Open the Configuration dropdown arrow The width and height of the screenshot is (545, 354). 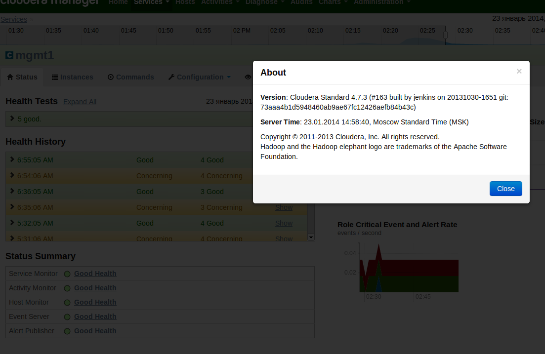pos(229,77)
